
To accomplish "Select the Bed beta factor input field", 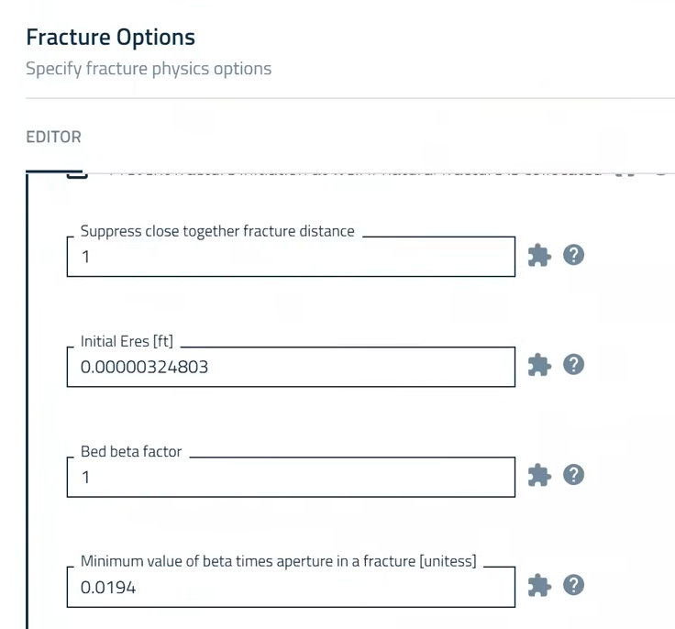I will 291,477.
